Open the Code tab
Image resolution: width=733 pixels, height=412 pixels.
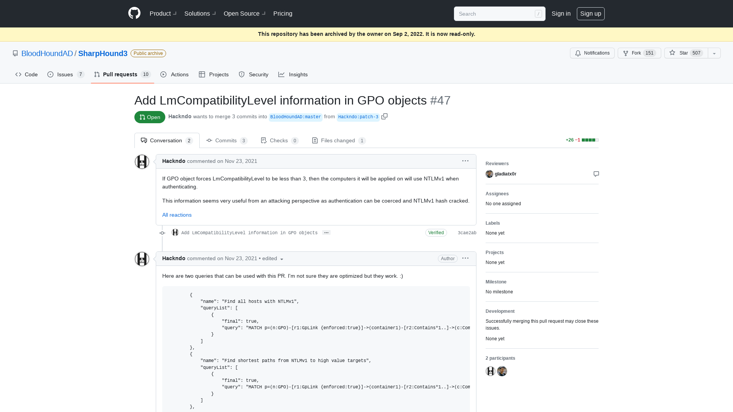[x=26, y=74]
